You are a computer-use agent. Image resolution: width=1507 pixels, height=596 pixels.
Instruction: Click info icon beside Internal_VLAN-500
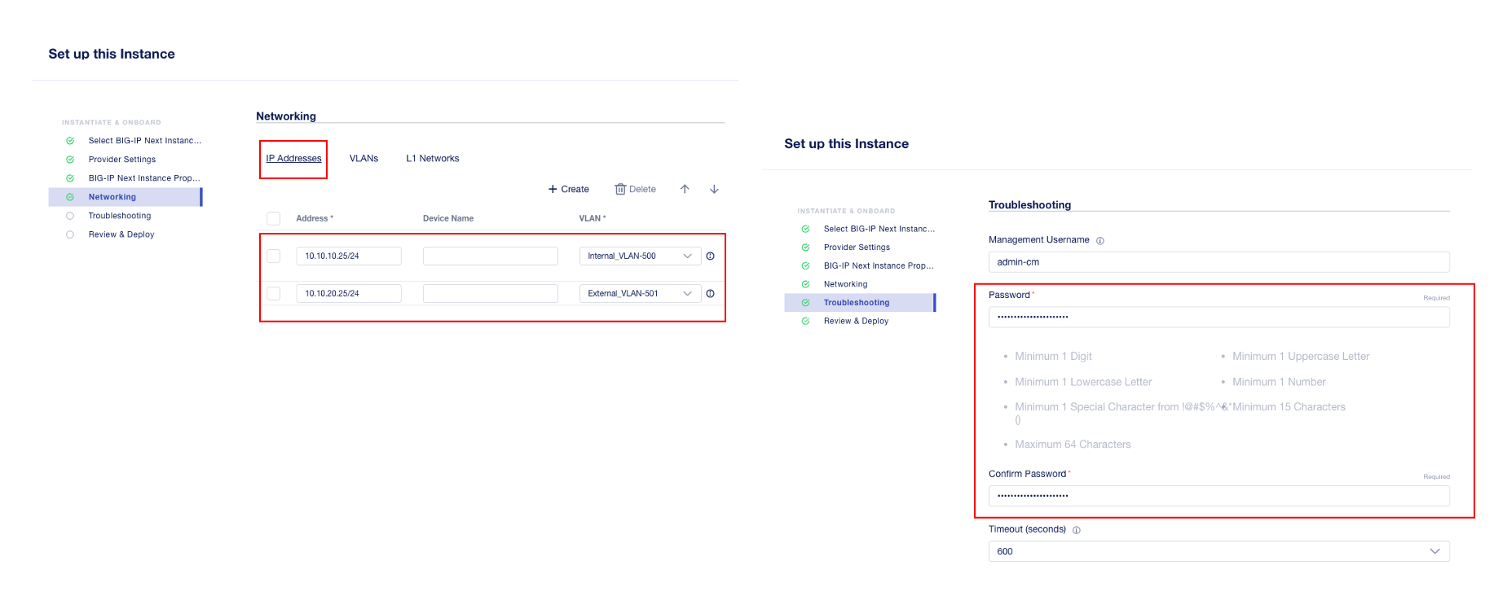tap(710, 256)
